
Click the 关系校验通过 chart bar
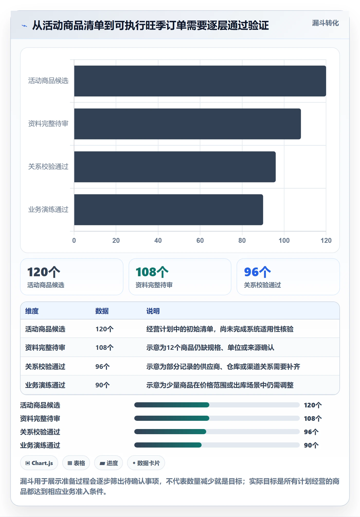tap(175, 167)
